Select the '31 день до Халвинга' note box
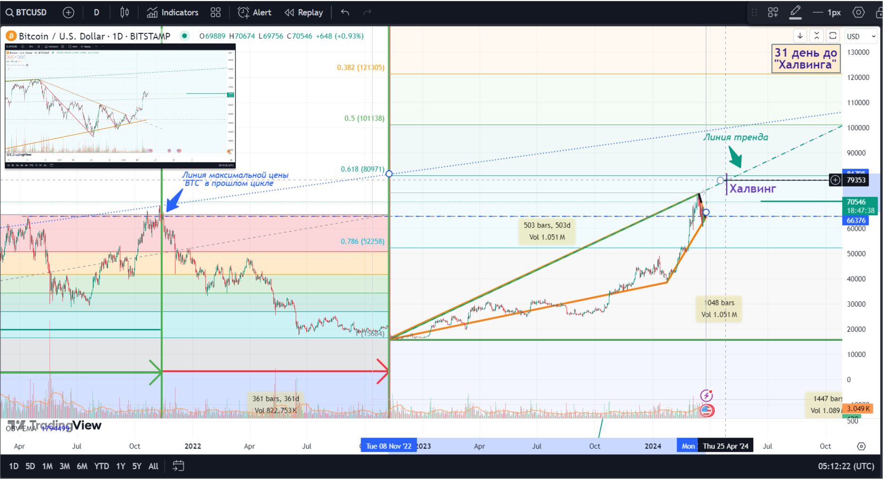This screenshot has width=883, height=479. [806, 58]
